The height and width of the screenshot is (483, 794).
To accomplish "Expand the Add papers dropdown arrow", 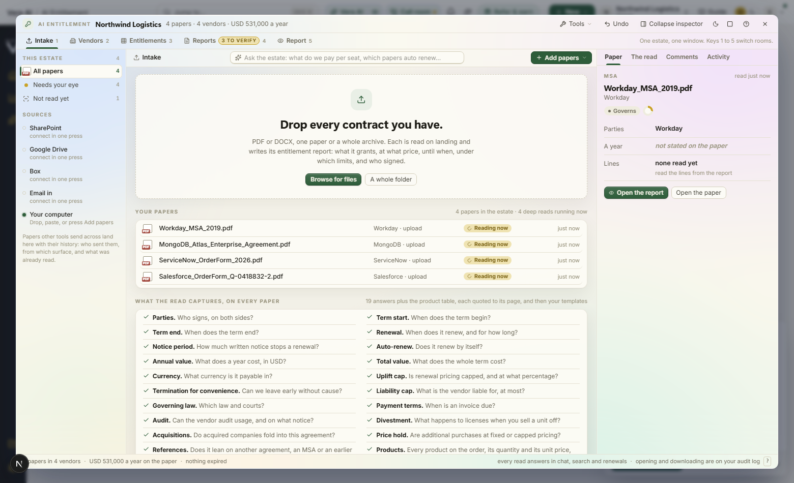I will pos(585,58).
